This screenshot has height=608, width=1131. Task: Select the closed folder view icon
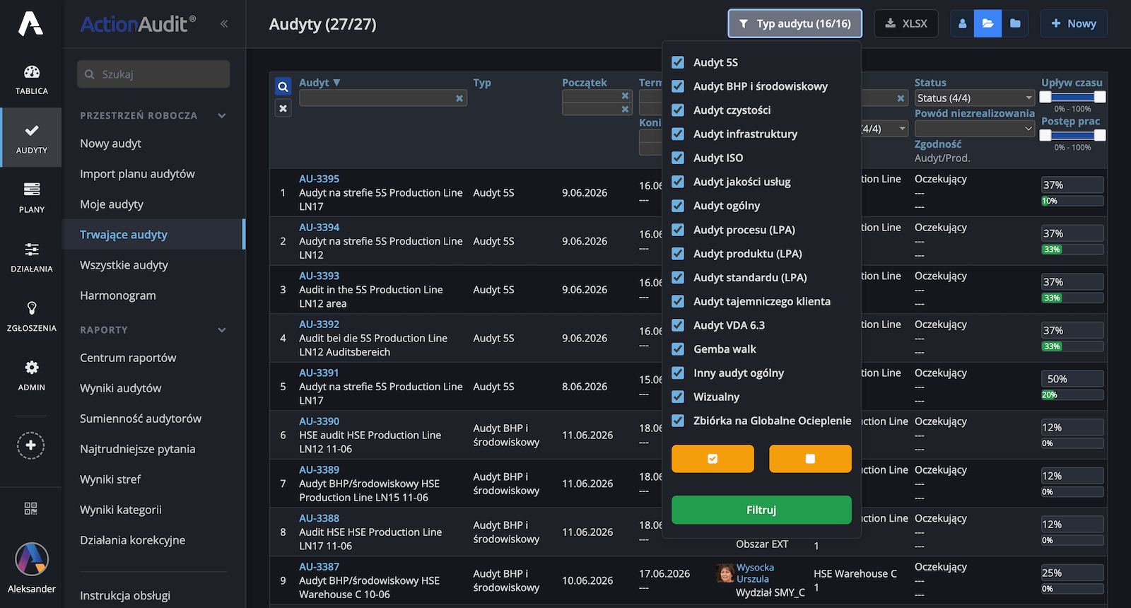(x=1015, y=23)
